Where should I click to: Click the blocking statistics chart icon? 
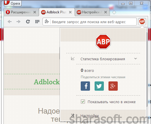pyautogui.click(x=73, y=59)
